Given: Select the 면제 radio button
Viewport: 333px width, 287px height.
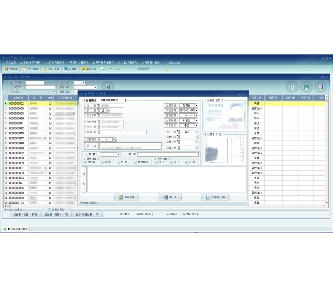Looking at the screenshot, I should tap(119, 162).
